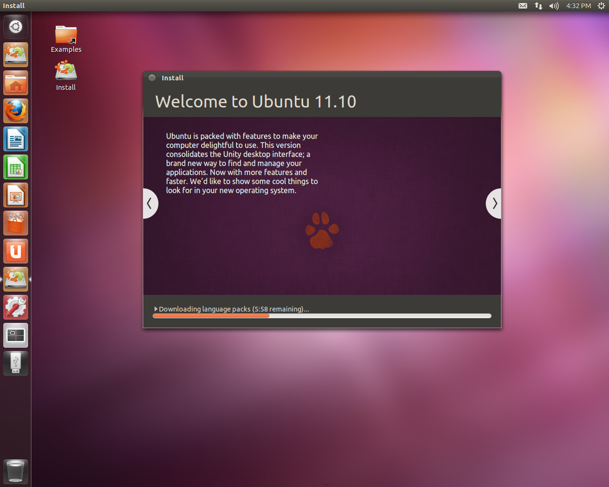Viewport: 609px width, 487px height.
Task: Open LibreOffice Writer from launcher
Action: (x=16, y=139)
